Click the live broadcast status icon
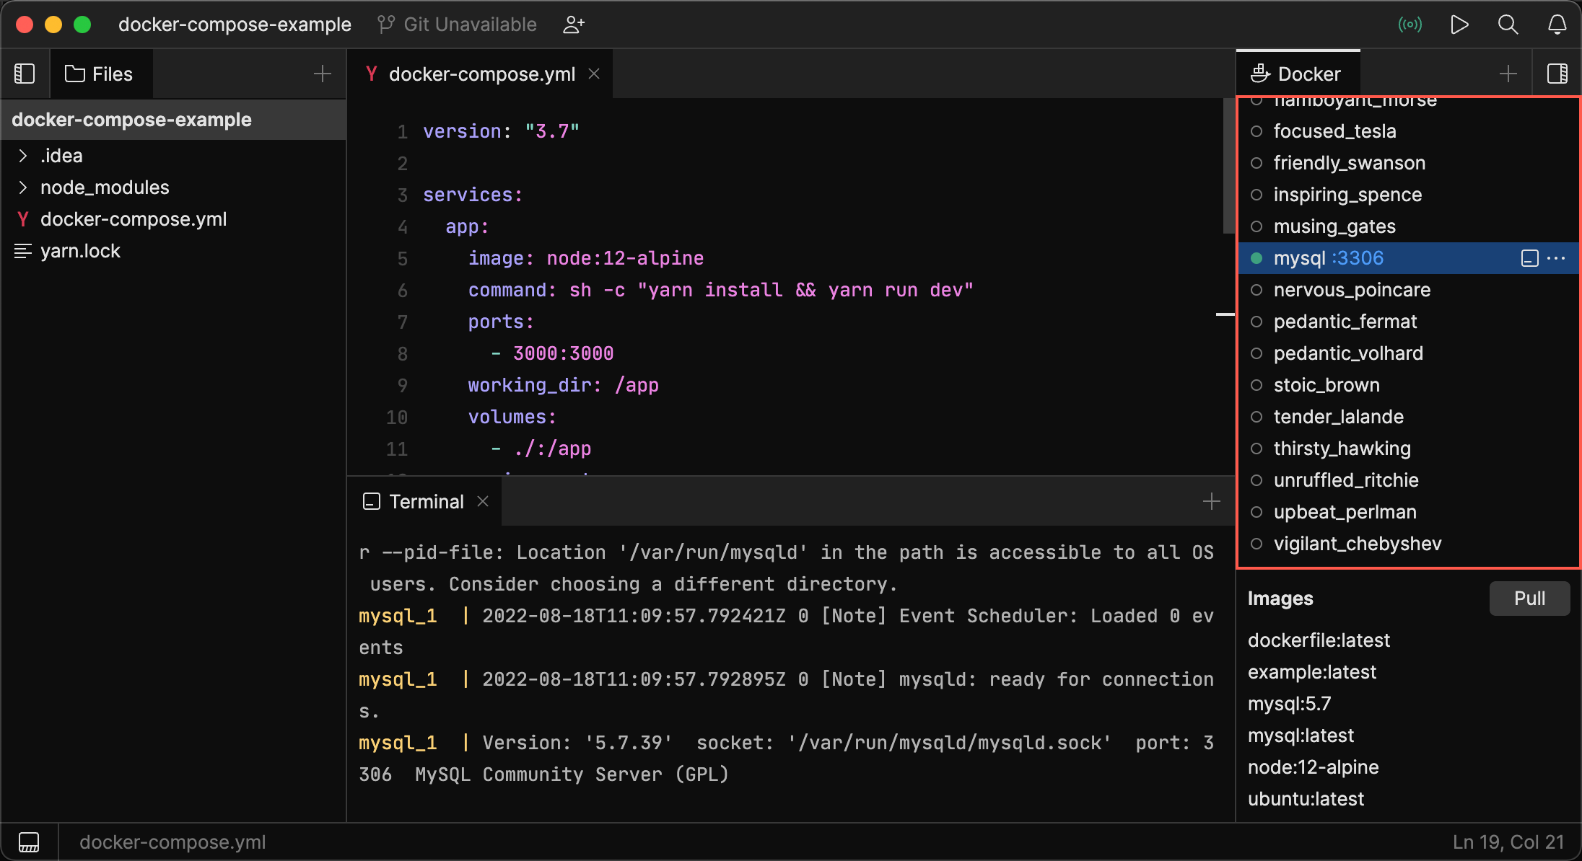The width and height of the screenshot is (1582, 861). coord(1410,25)
